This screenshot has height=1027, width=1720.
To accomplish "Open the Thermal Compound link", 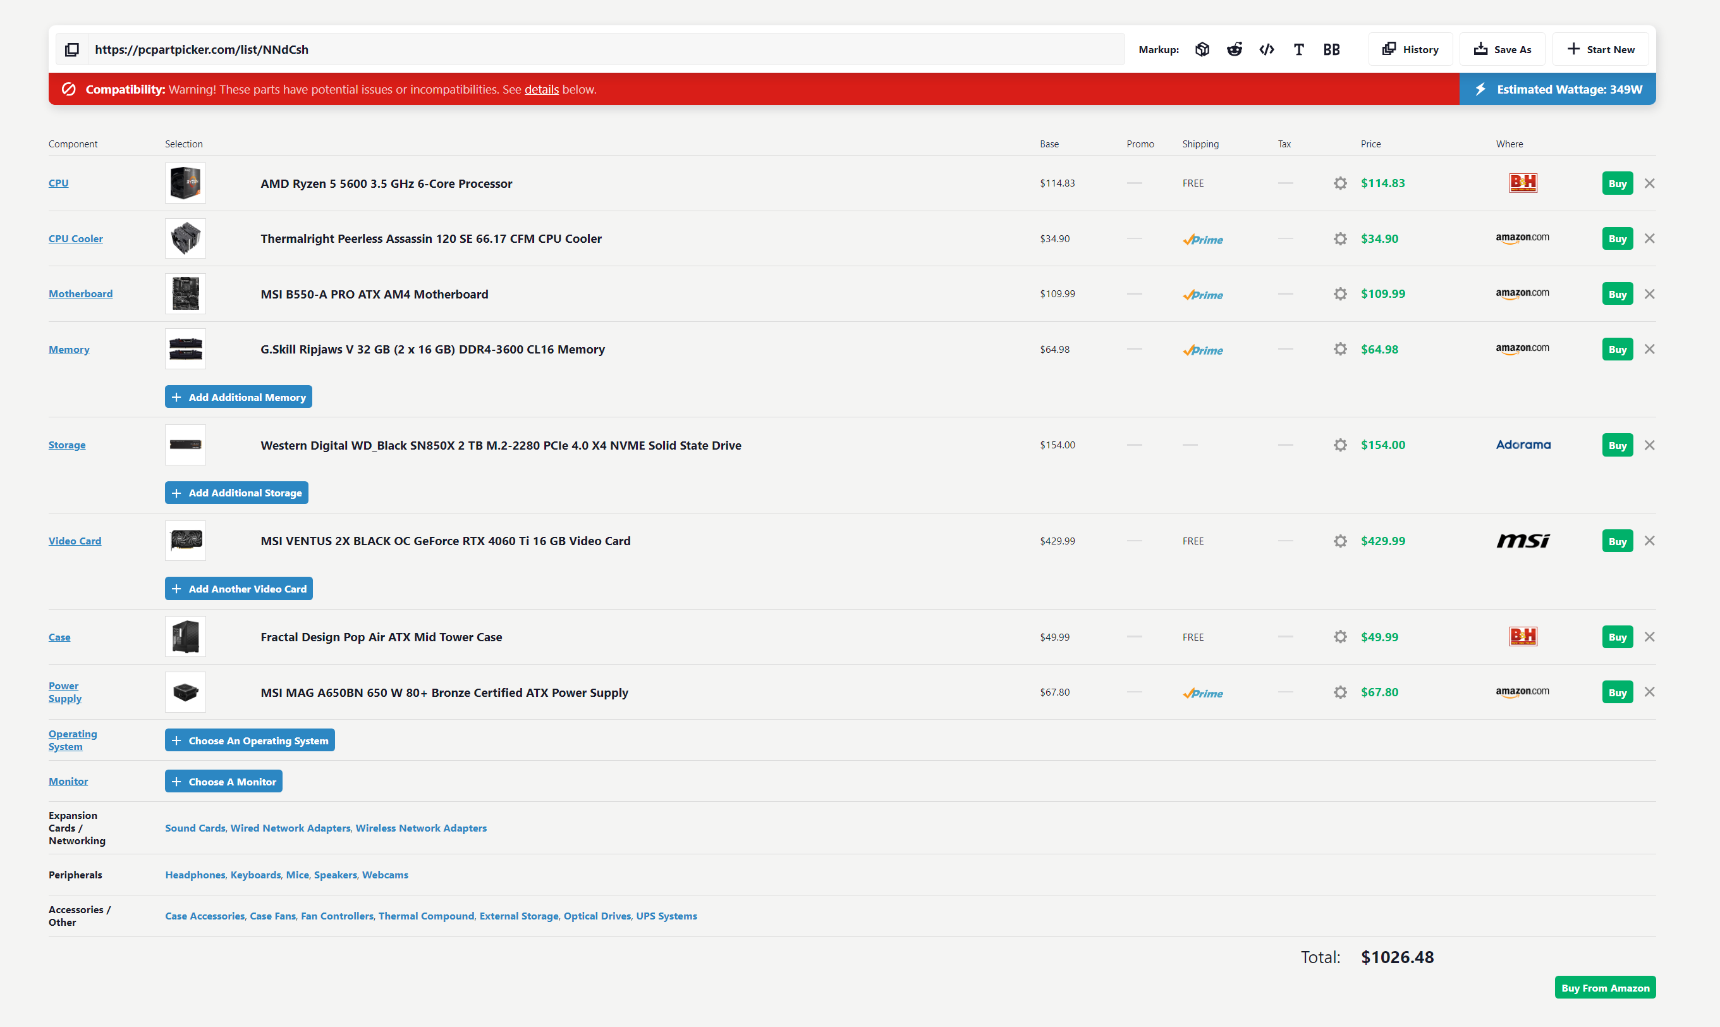I will pyautogui.click(x=426, y=916).
